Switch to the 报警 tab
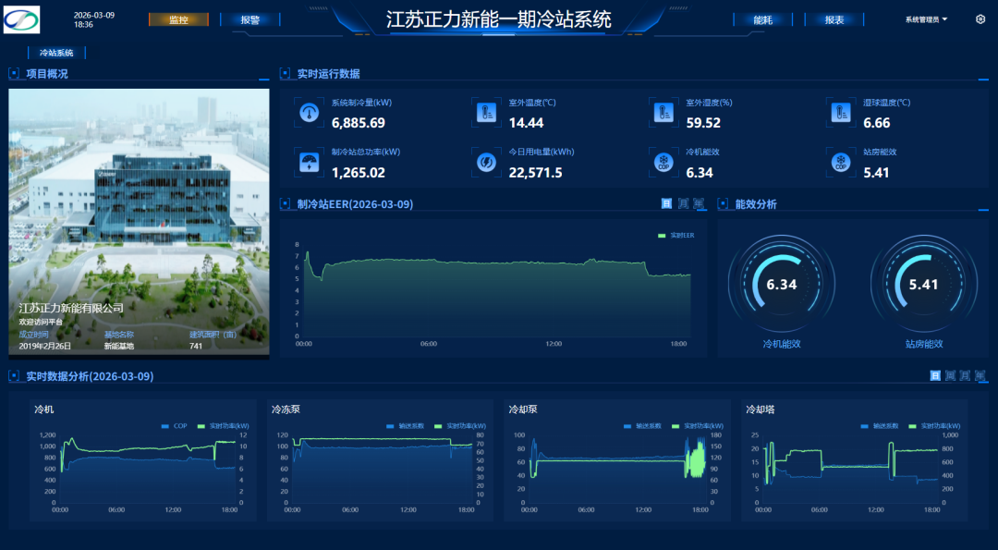 249,19
